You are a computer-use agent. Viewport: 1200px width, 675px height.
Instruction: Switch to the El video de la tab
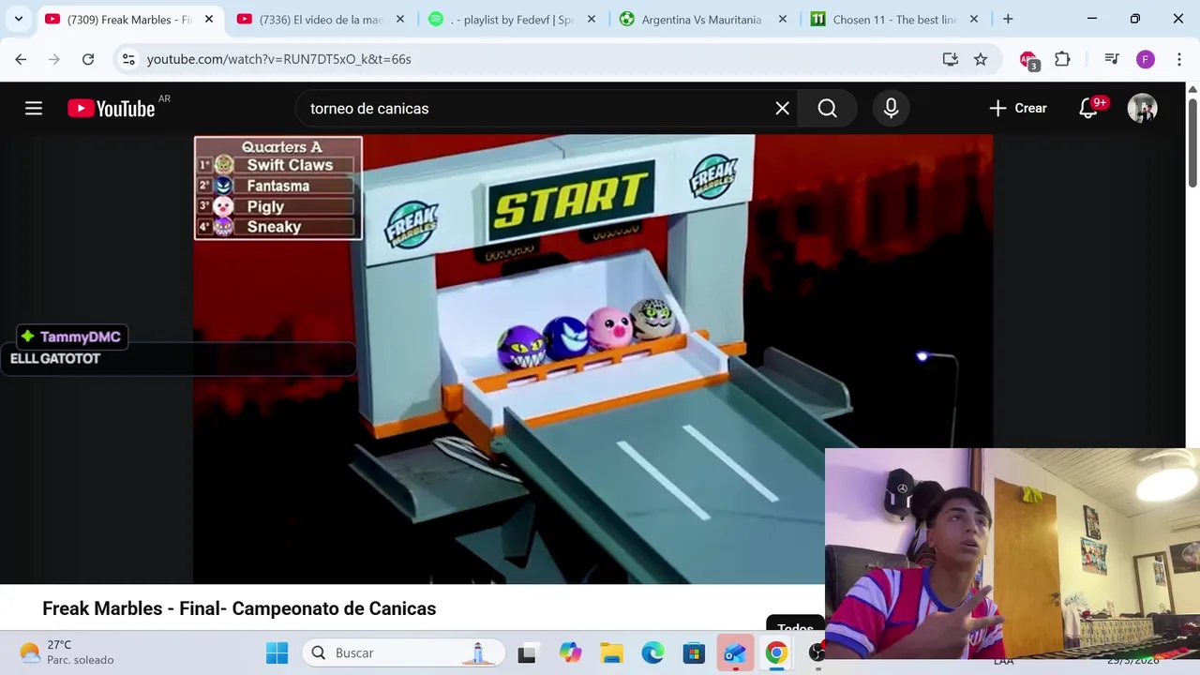[x=319, y=19]
